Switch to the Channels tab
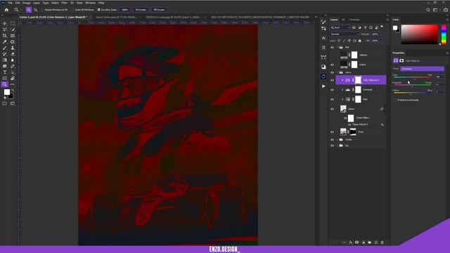 354,20
